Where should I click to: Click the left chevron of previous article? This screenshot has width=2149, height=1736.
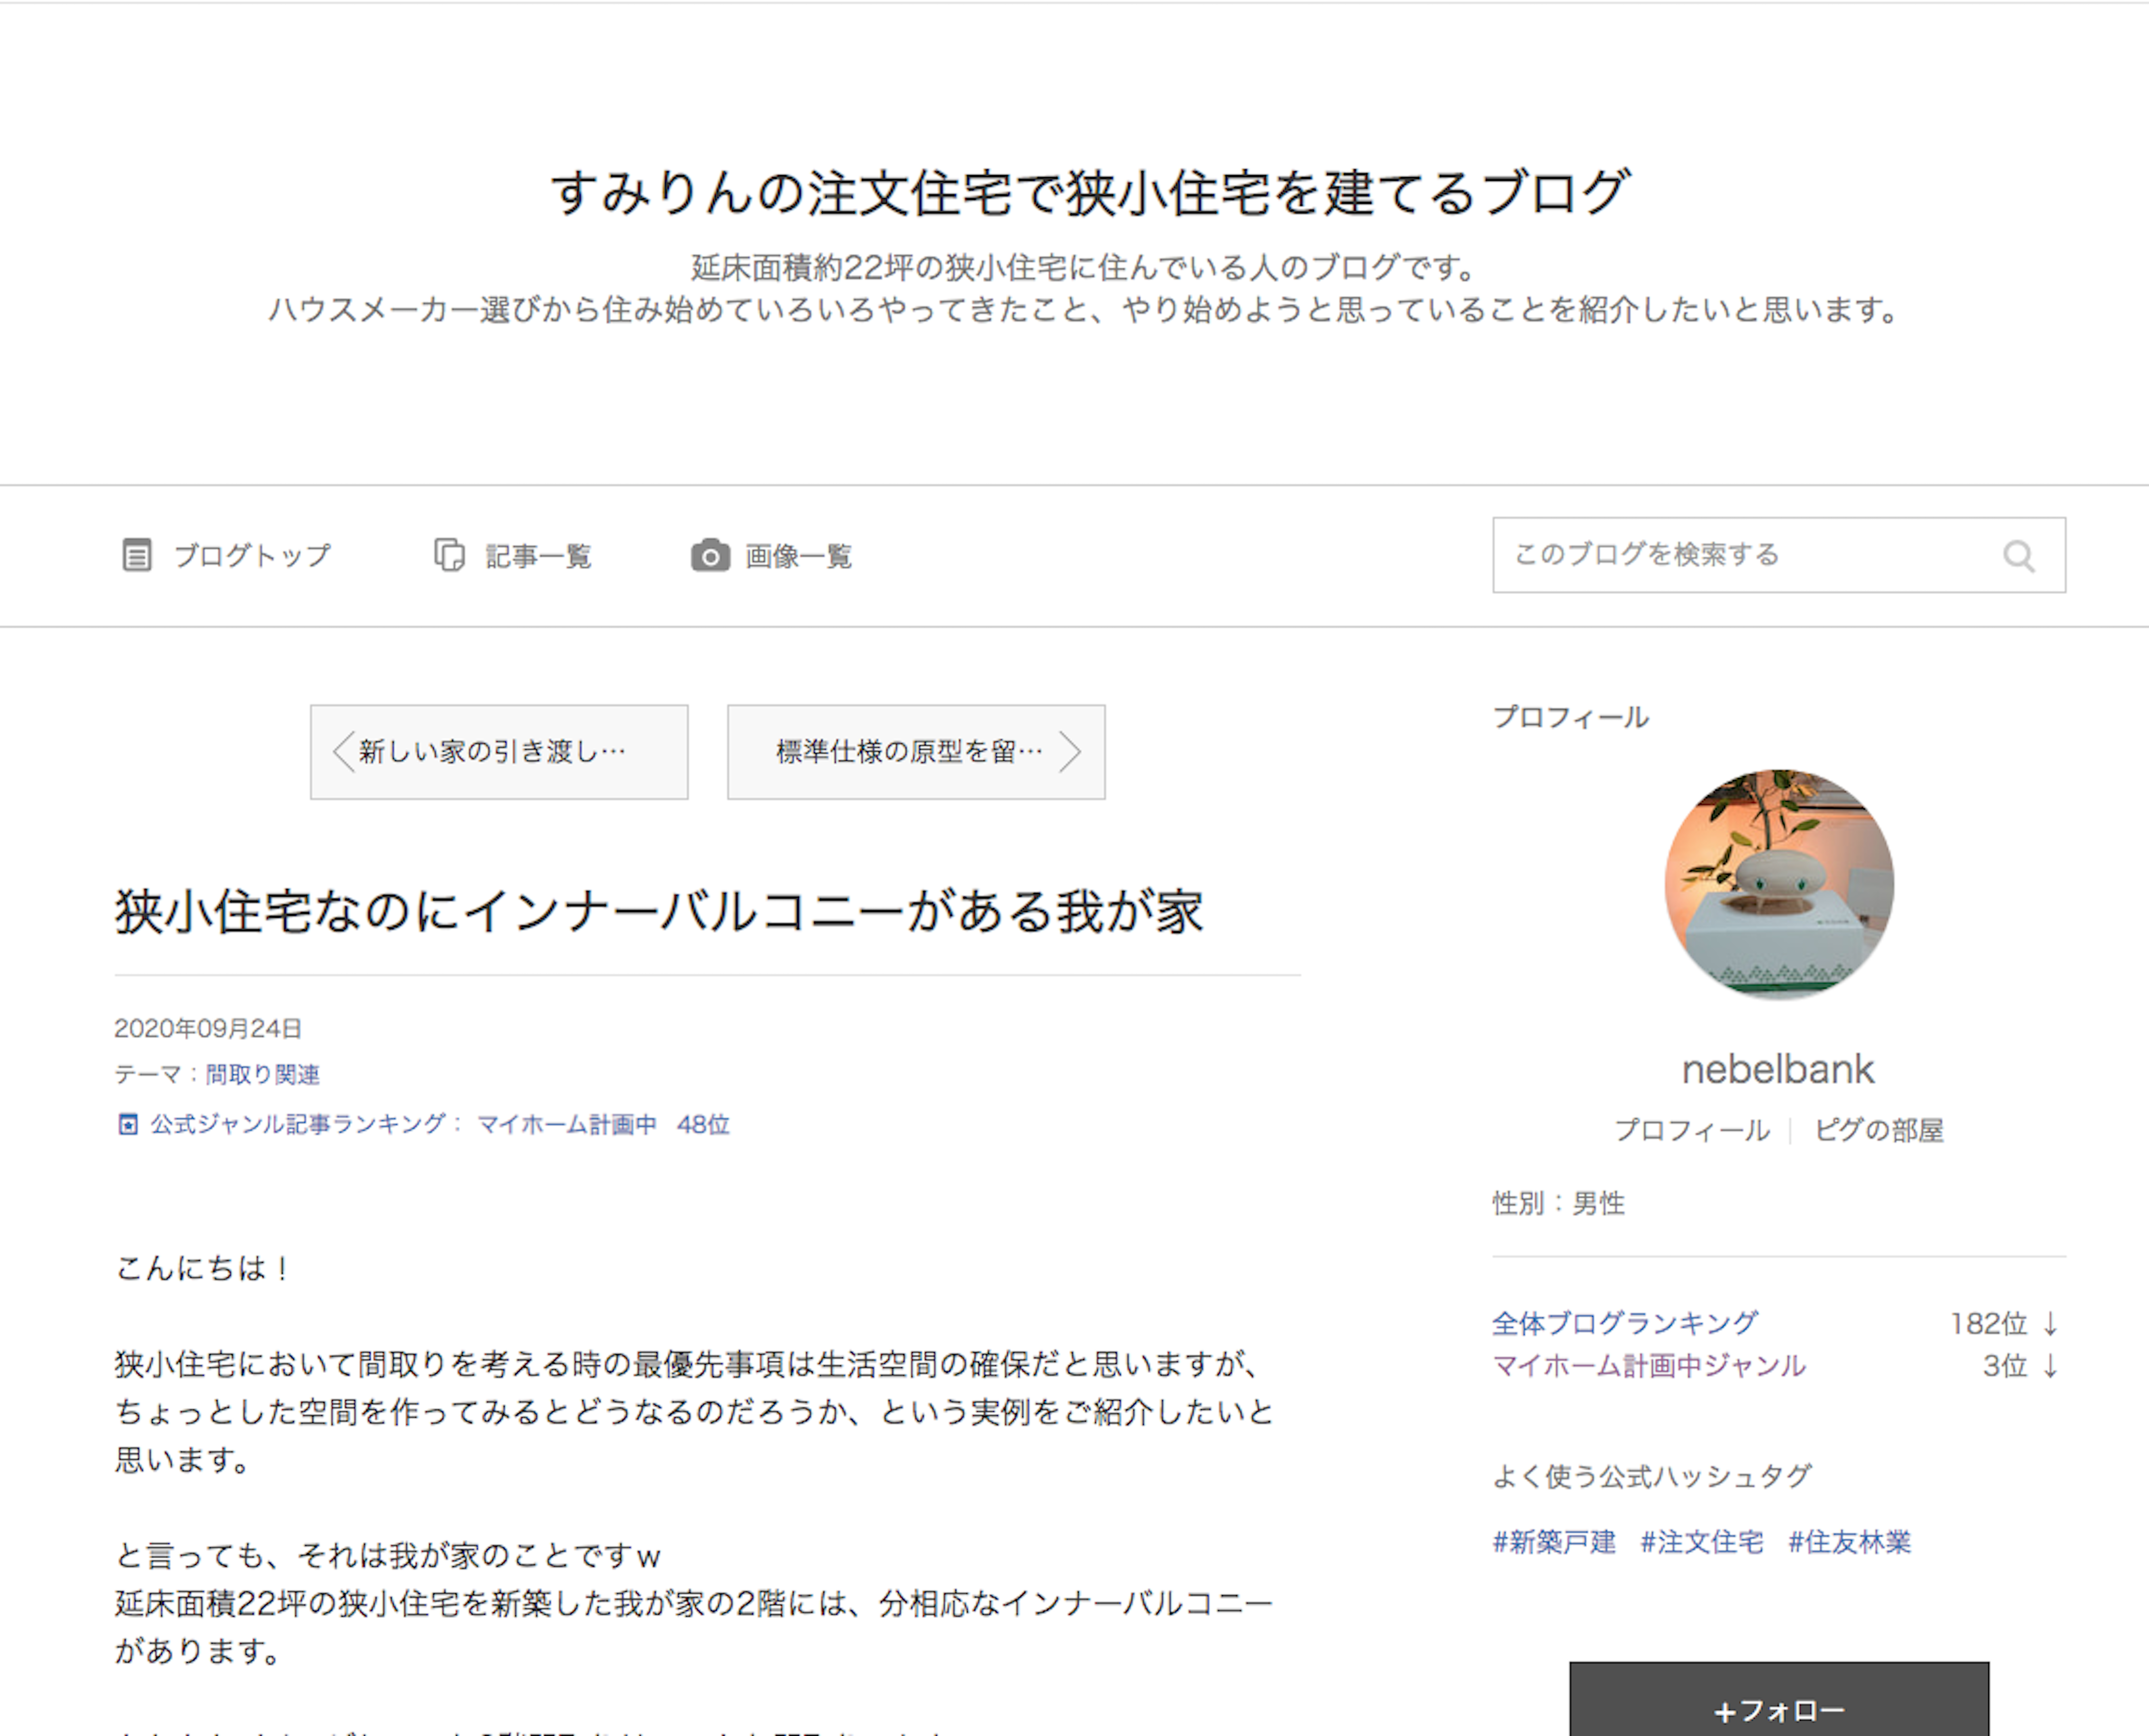343,752
